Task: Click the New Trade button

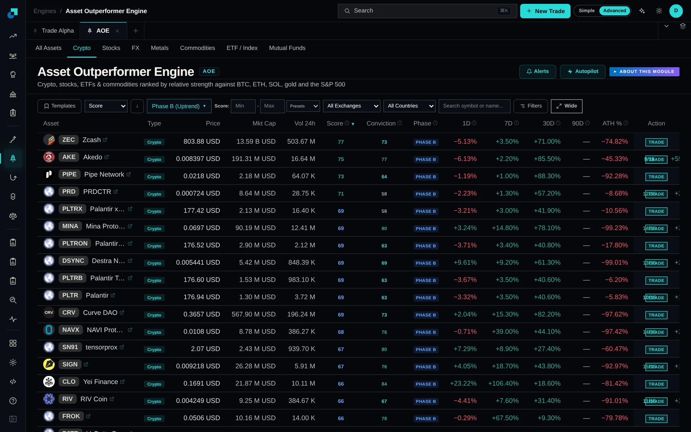Action: point(545,11)
